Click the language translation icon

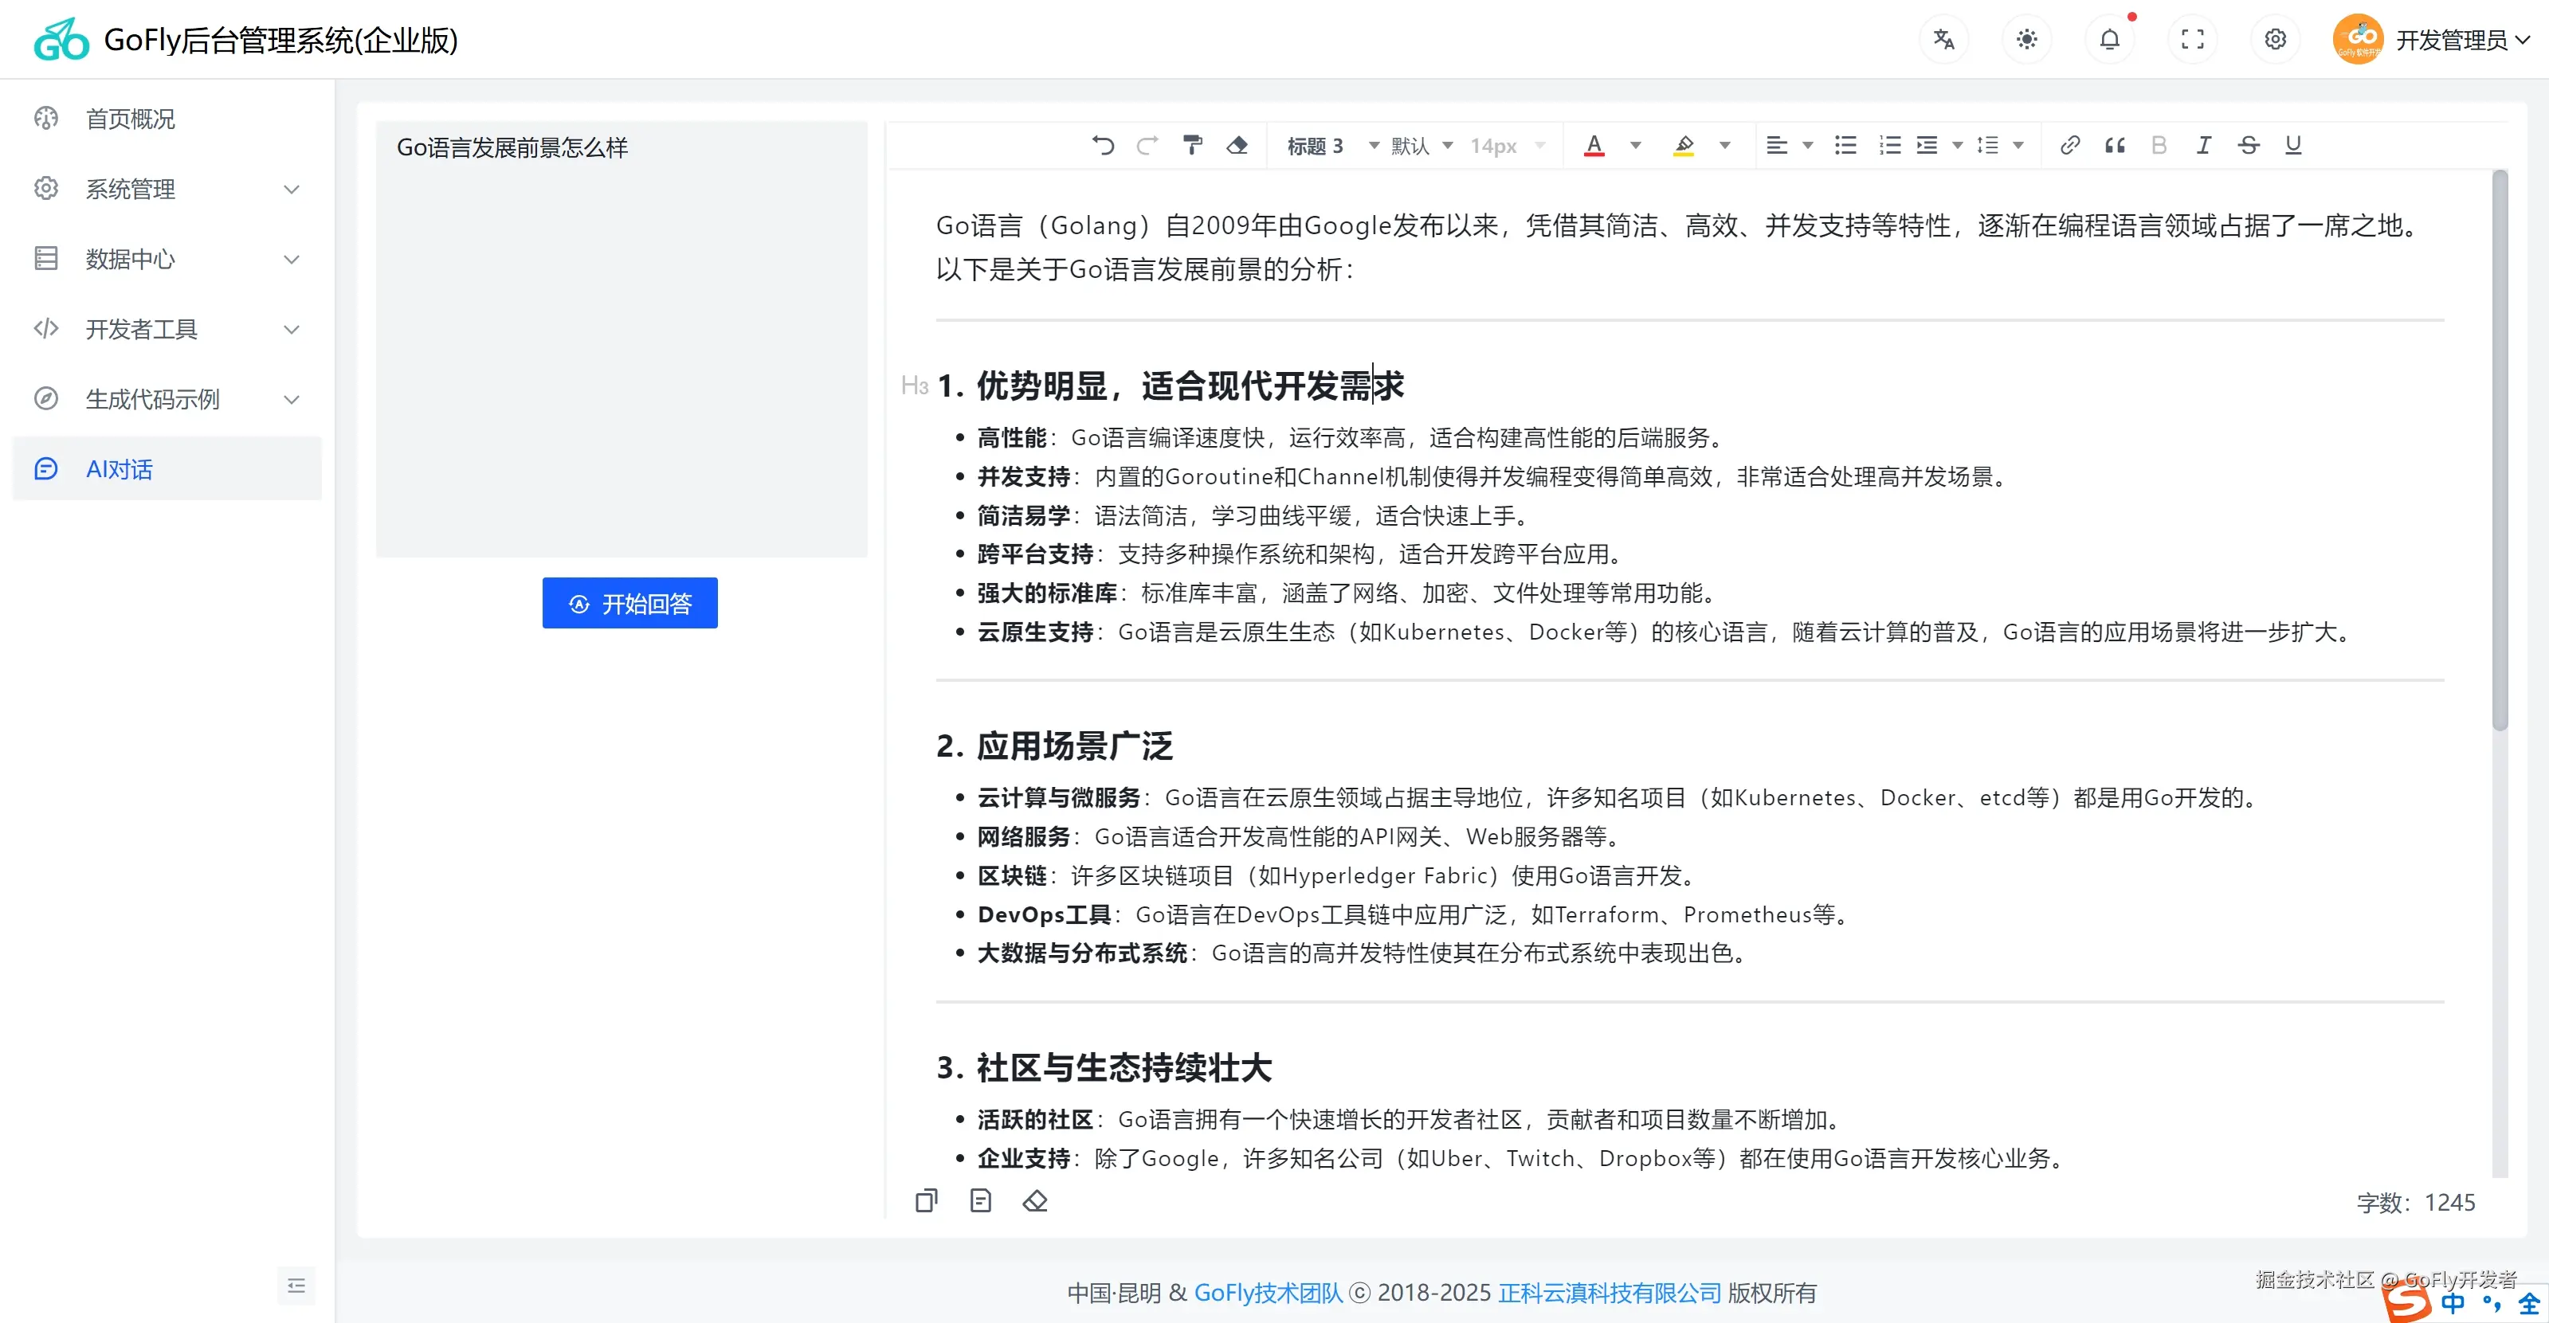pyautogui.click(x=1943, y=40)
